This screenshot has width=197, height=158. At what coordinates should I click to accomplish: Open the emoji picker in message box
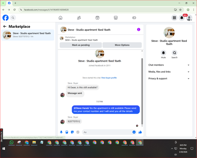[134, 132]
